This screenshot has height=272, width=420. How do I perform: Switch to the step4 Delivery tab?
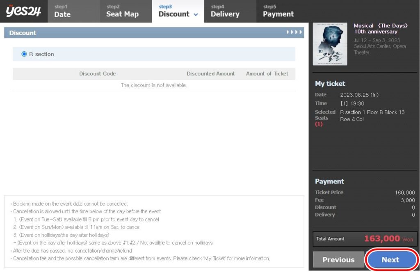231,11
